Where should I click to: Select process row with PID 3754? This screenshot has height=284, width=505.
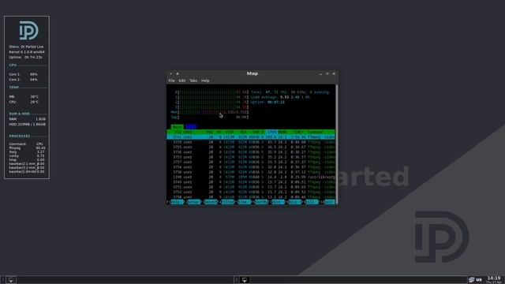click(251, 167)
